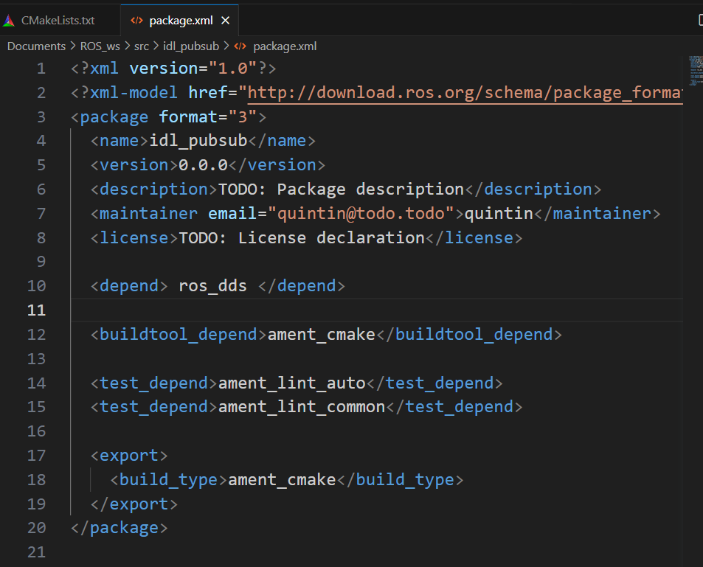Image resolution: width=703 pixels, height=567 pixels.
Task: Expand the chevron after src in the breadcrumb
Action: click(x=156, y=46)
